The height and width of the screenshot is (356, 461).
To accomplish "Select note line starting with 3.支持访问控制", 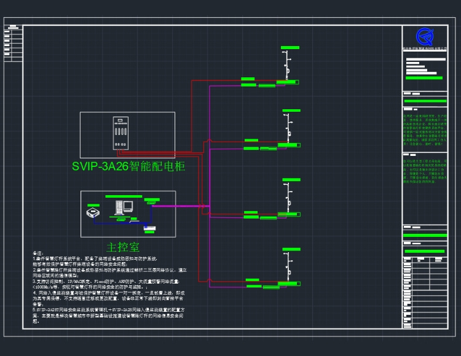I will (106, 282).
